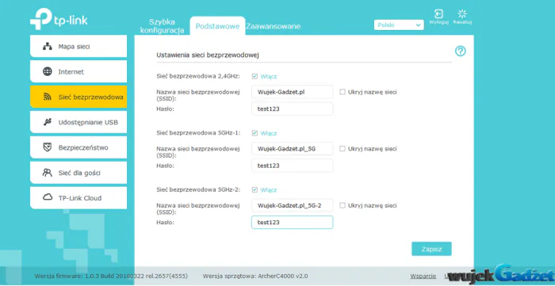Click the Ustawienia sieci bezprzewodowej heading
The height and width of the screenshot is (286, 555).
(208, 55)
